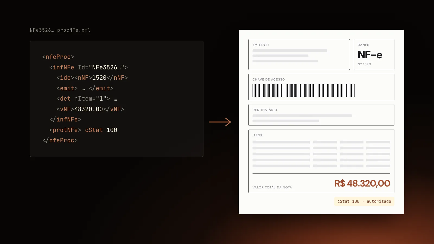Click the <vNF>48320.00</vNF> code line
Screen dimensions: 434x244
90,109
